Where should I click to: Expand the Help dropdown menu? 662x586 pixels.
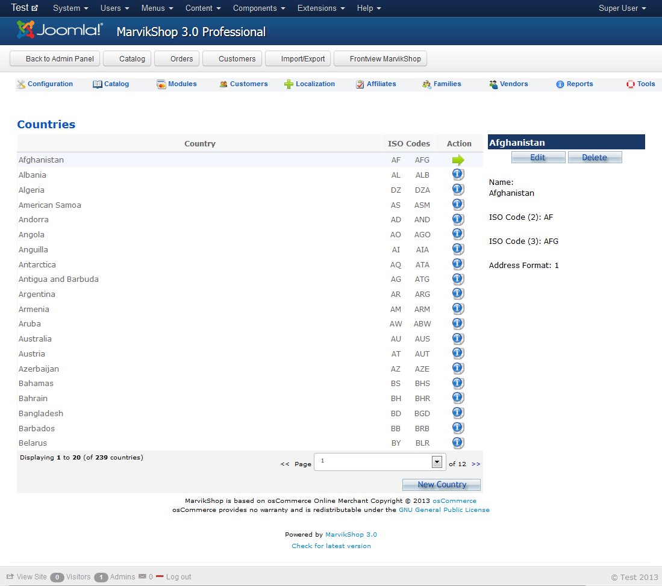point(369,8)
